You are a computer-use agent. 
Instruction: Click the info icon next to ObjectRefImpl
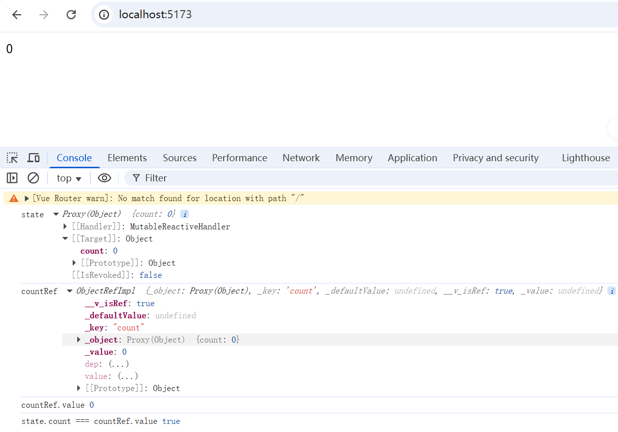[611, 291]
